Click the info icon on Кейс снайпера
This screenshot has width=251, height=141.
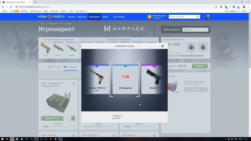pos(73,135)
